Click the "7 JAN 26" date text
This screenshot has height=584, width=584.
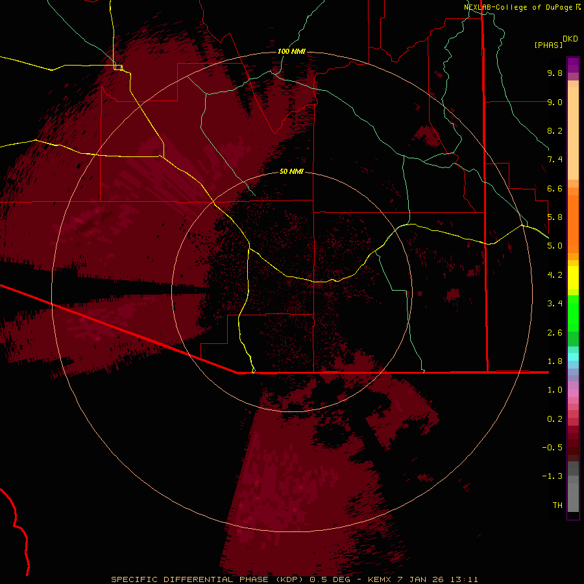[x=420, y=579]
